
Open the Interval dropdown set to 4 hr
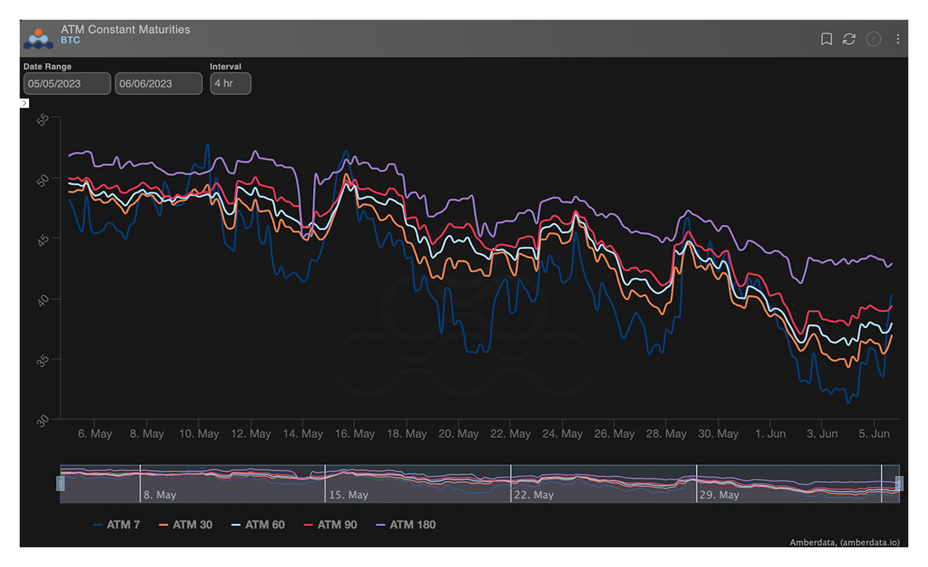click(230, 83)
